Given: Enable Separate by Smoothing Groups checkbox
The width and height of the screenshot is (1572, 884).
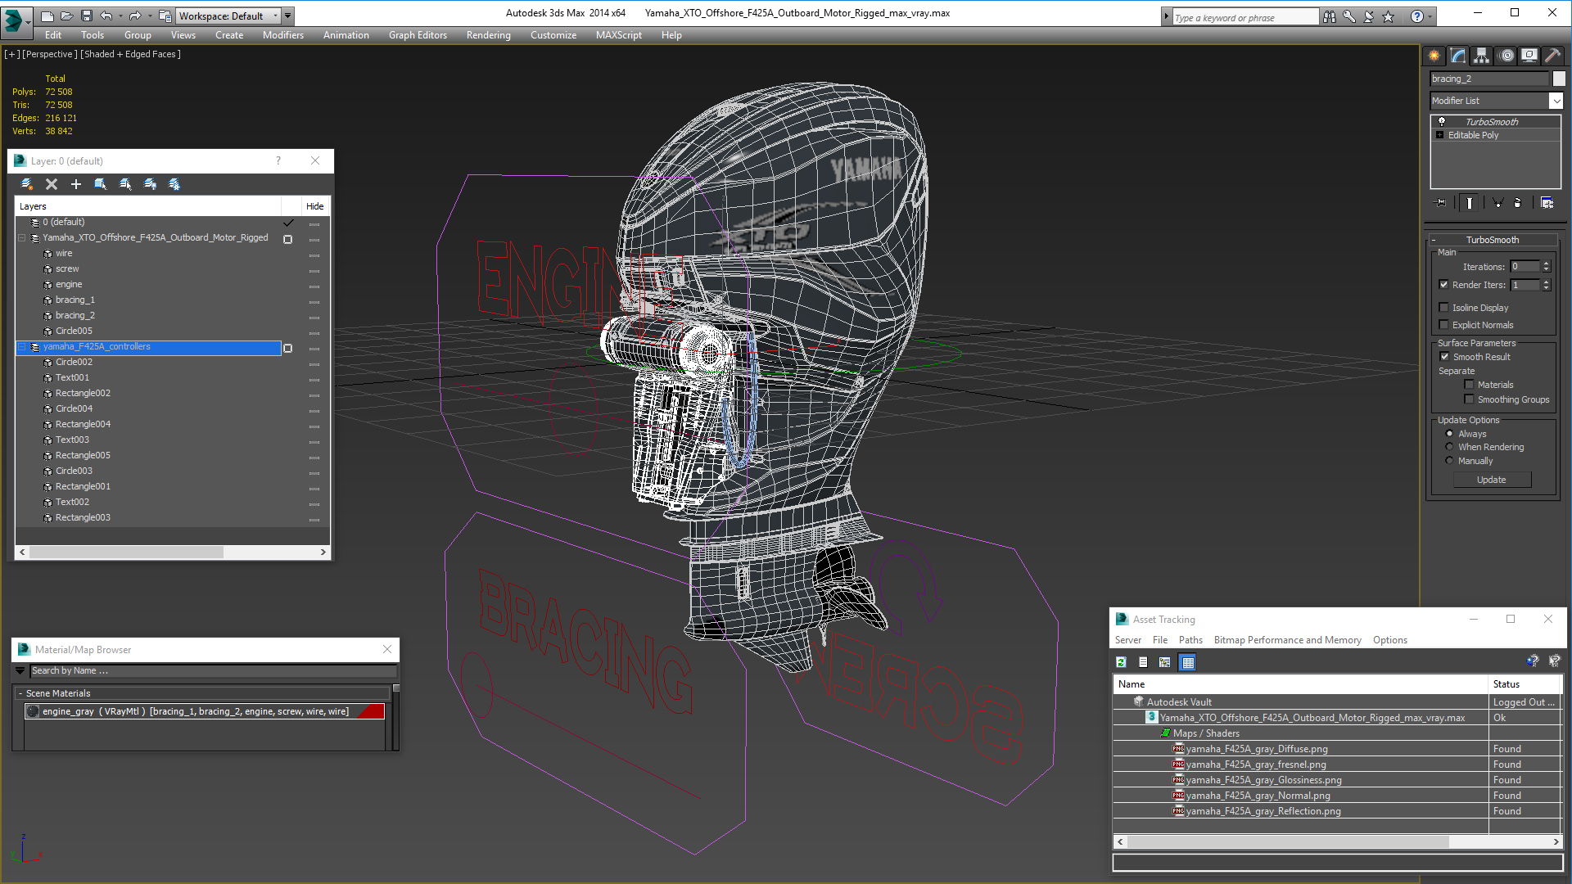Looking at the screenshot, I should (x=1469, y=399).
